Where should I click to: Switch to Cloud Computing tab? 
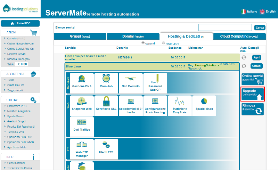(x=239, y=37)
